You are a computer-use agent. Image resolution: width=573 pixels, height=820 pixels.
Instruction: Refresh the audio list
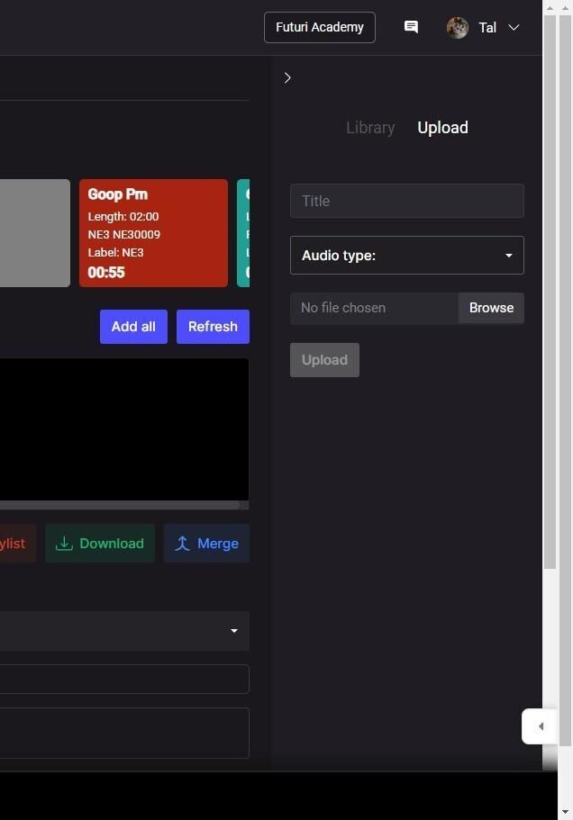(x=213, y=327)
